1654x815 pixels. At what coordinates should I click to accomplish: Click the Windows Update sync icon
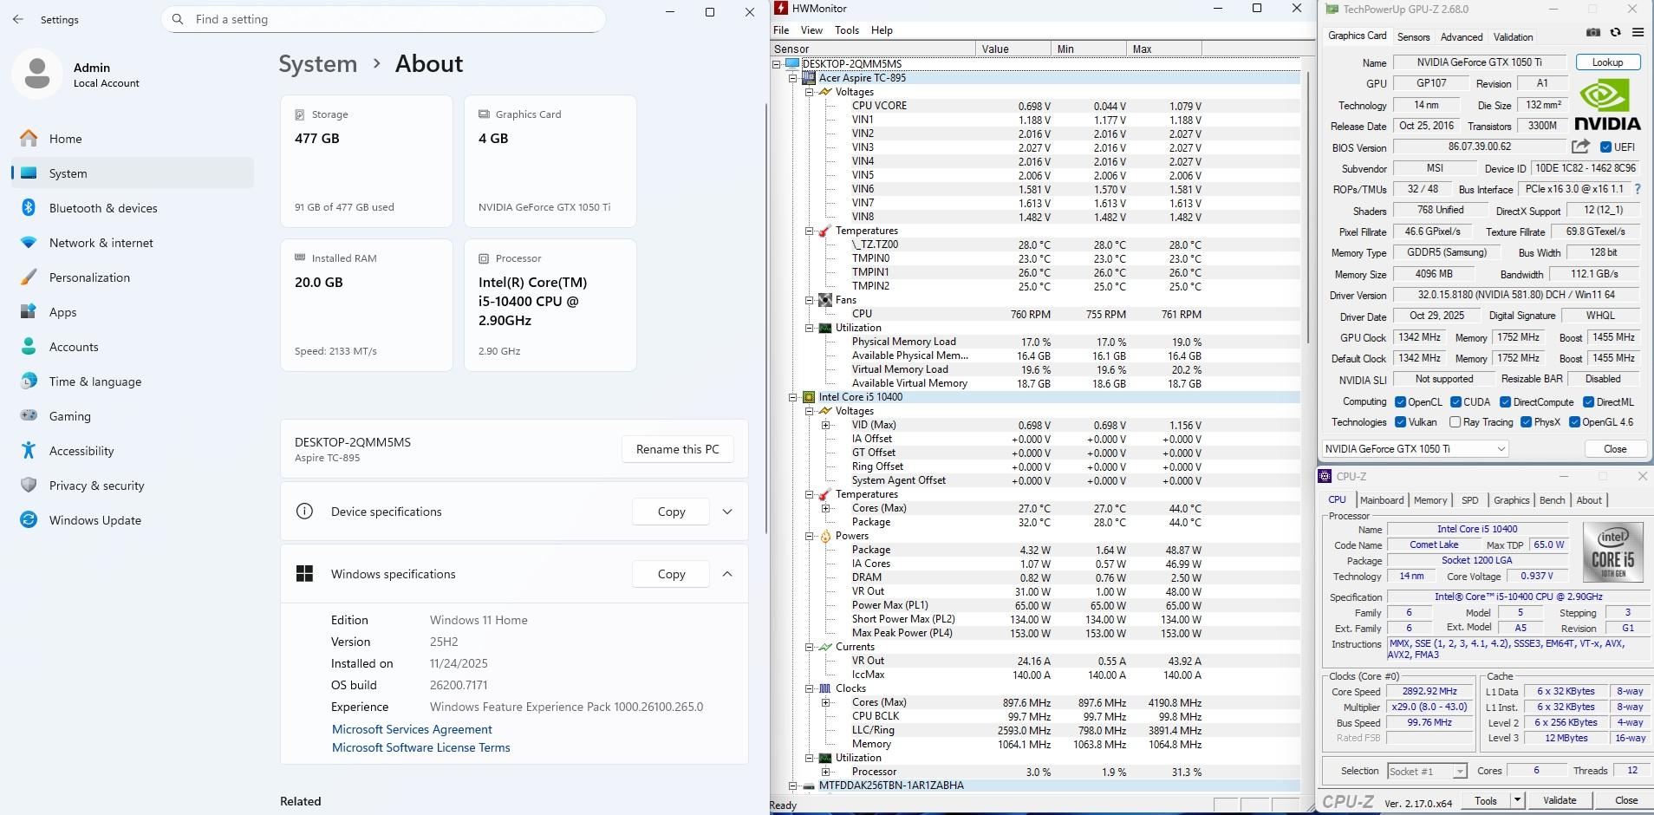[x=29, y=520]
